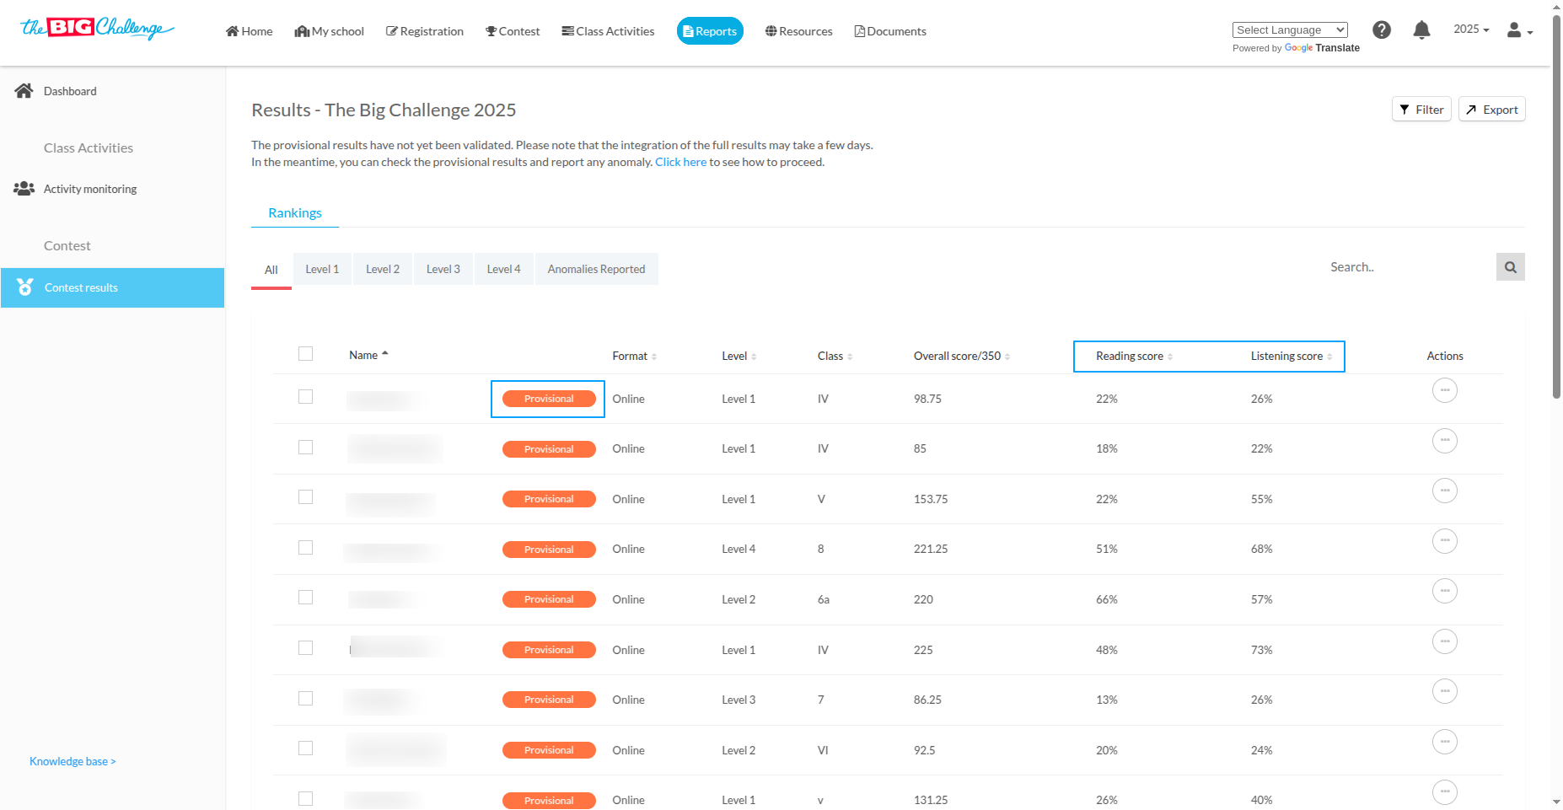
Task: Select the All results tab
Action: (271, 270)
